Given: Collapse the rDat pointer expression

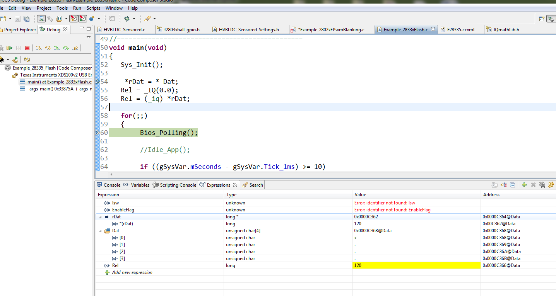Looking at the screenshot, I should pyautogui.click(x=101, y=217).
